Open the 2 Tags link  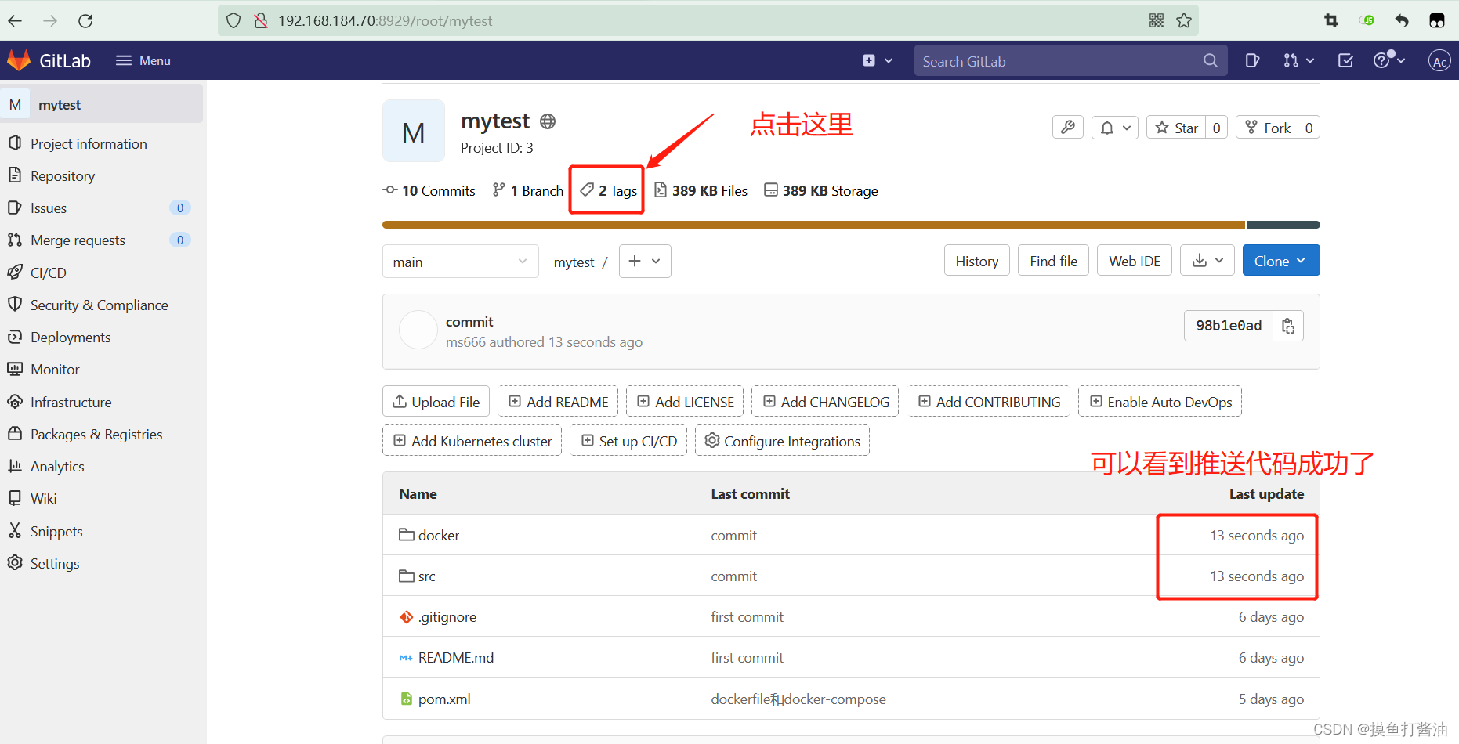coord(608,190)
